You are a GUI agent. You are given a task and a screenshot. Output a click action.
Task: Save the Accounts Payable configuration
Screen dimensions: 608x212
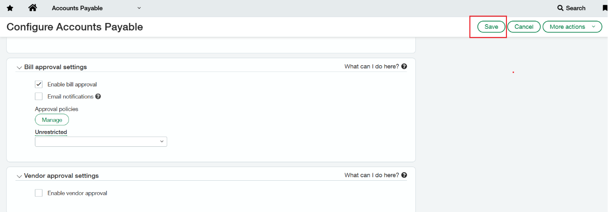[491, 27]
